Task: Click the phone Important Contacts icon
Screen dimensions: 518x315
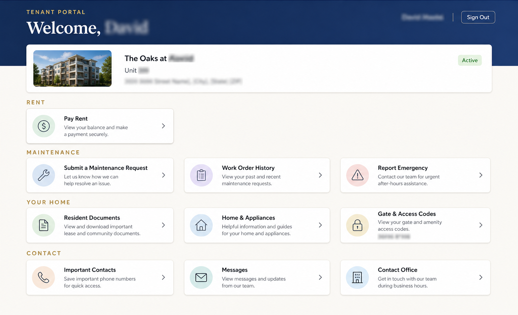Action: pyautogui.click(x=44, y=278)
